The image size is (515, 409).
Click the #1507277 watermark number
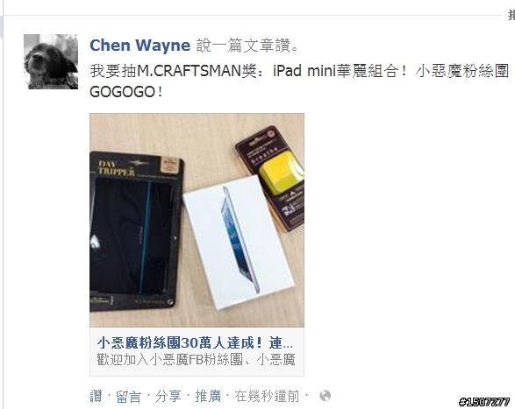[484, 402]
